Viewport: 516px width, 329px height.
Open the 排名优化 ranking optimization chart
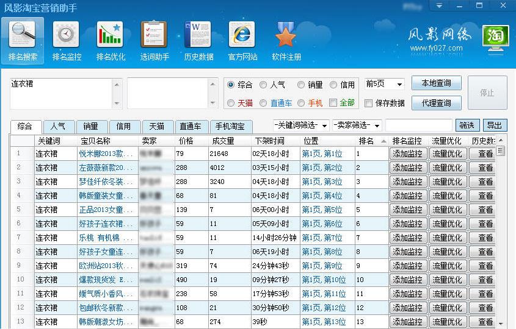click(x=110, y=40)
